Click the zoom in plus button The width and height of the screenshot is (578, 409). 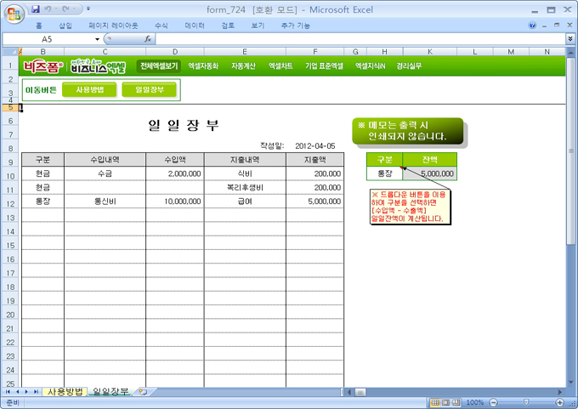click(560, 402)
